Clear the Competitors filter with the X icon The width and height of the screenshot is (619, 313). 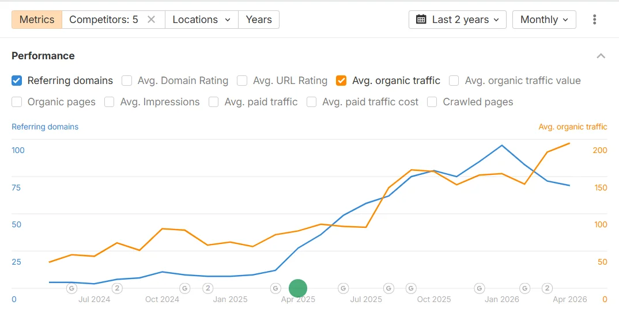(x=151, y=20)
